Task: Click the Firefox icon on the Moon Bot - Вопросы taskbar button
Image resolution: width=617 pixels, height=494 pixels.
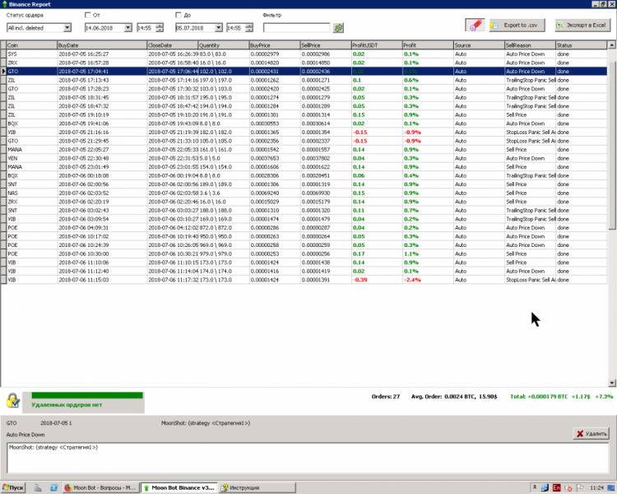Action: [67, 487]
